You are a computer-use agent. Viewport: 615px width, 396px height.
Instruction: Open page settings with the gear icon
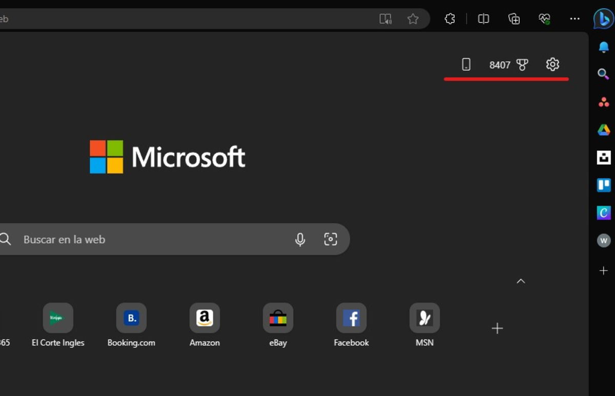tap(552, 65)
